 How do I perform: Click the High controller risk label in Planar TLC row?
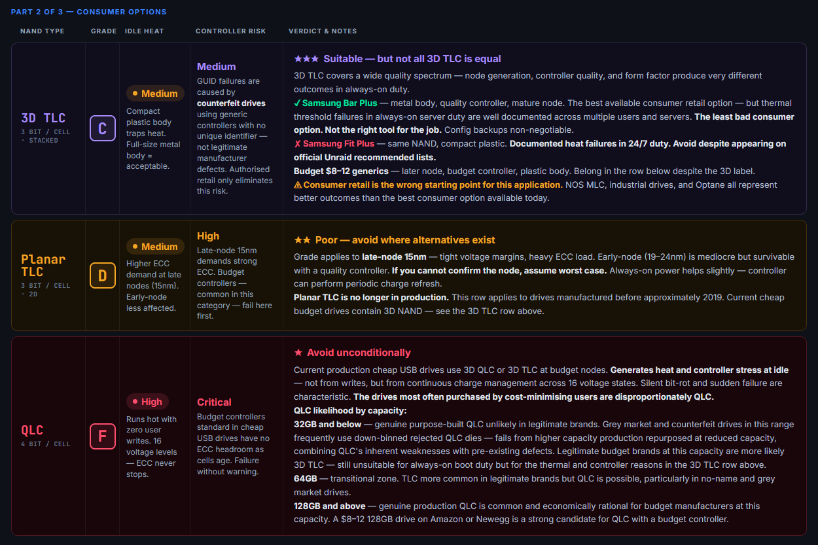(x=208, y=236)
